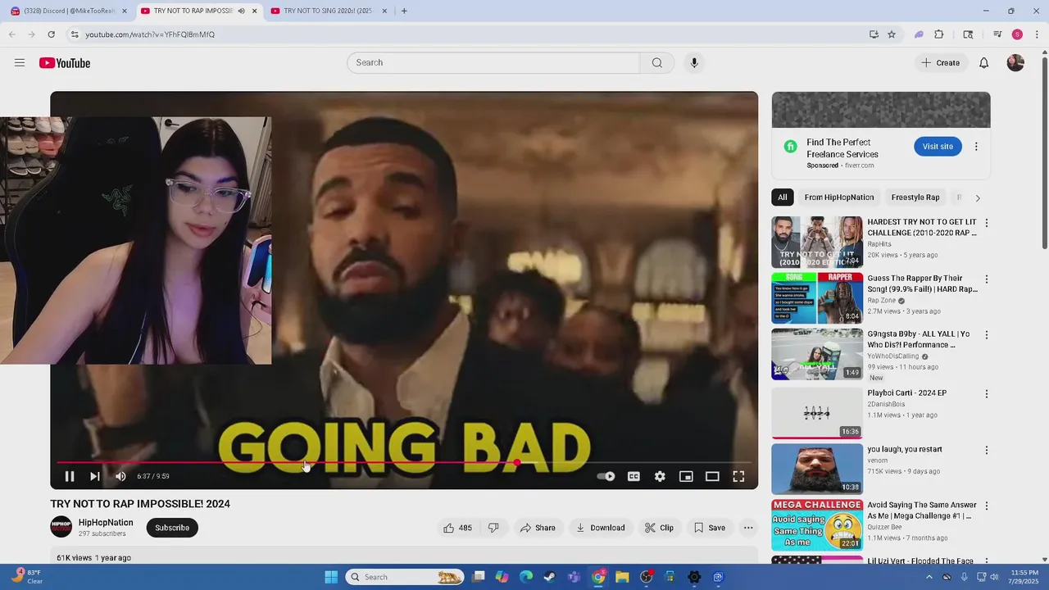Dislike this video

(493, 528)
